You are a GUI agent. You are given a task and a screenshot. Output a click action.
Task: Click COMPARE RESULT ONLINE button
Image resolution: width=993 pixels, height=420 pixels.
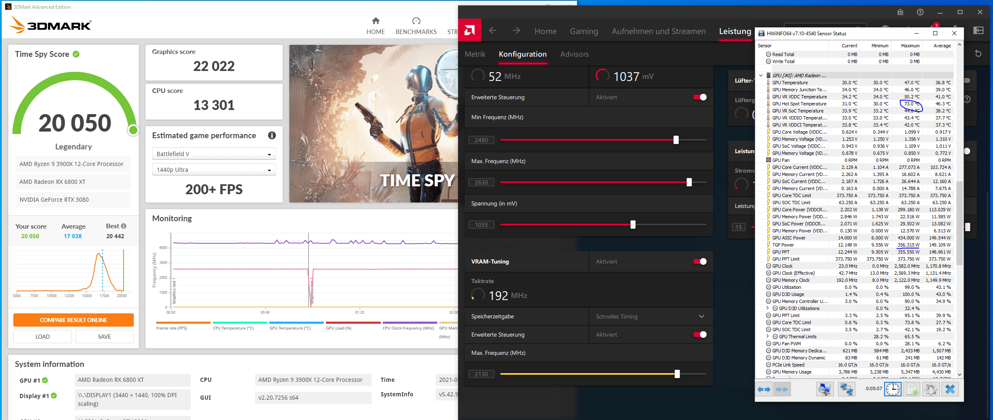pos(74,320)
